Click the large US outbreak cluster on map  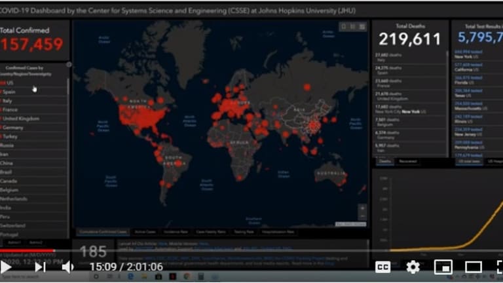pyautogui.click(x=141, y=116)
